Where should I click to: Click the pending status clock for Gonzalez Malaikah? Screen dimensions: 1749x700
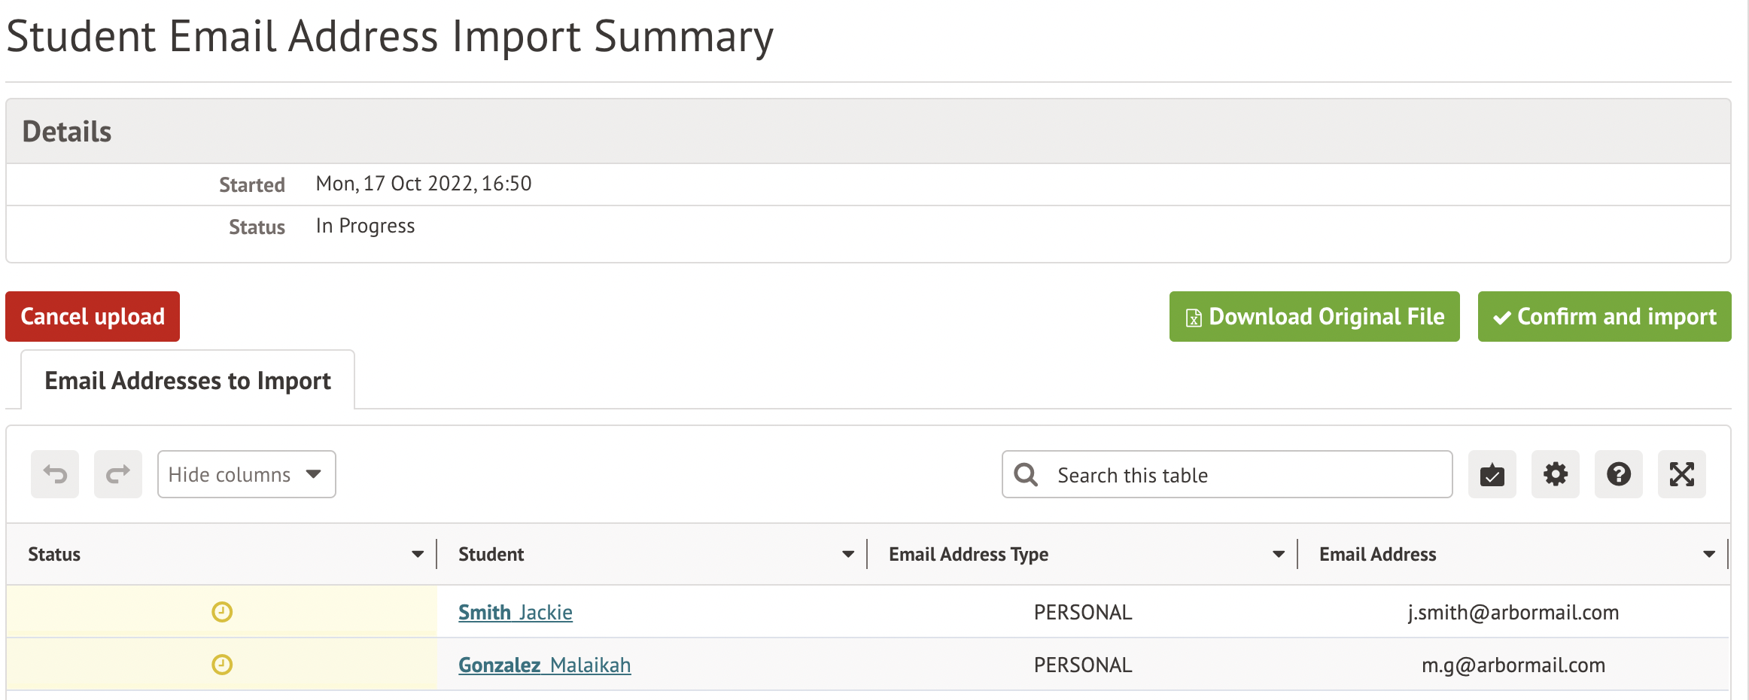coord(222,665)
